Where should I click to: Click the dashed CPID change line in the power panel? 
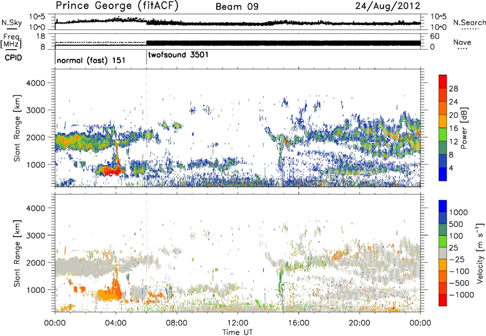(146, 128)
